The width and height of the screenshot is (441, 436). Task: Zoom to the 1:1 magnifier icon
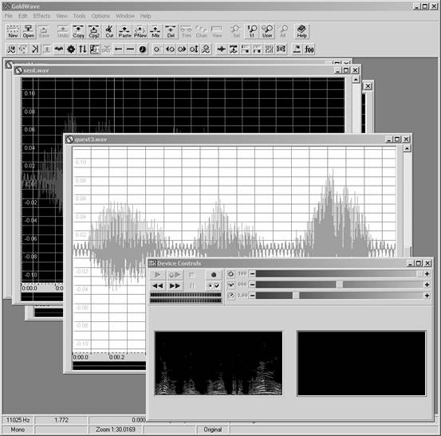252,31
